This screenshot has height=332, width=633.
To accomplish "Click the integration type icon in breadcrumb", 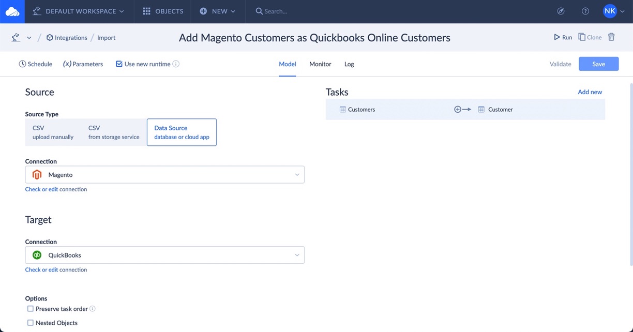I will pyautogui.click(x=16, y=37).
